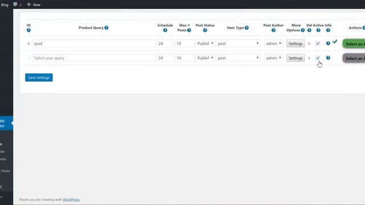Click the green checkmark status in ipod row
365x205 pixels.
335,42
